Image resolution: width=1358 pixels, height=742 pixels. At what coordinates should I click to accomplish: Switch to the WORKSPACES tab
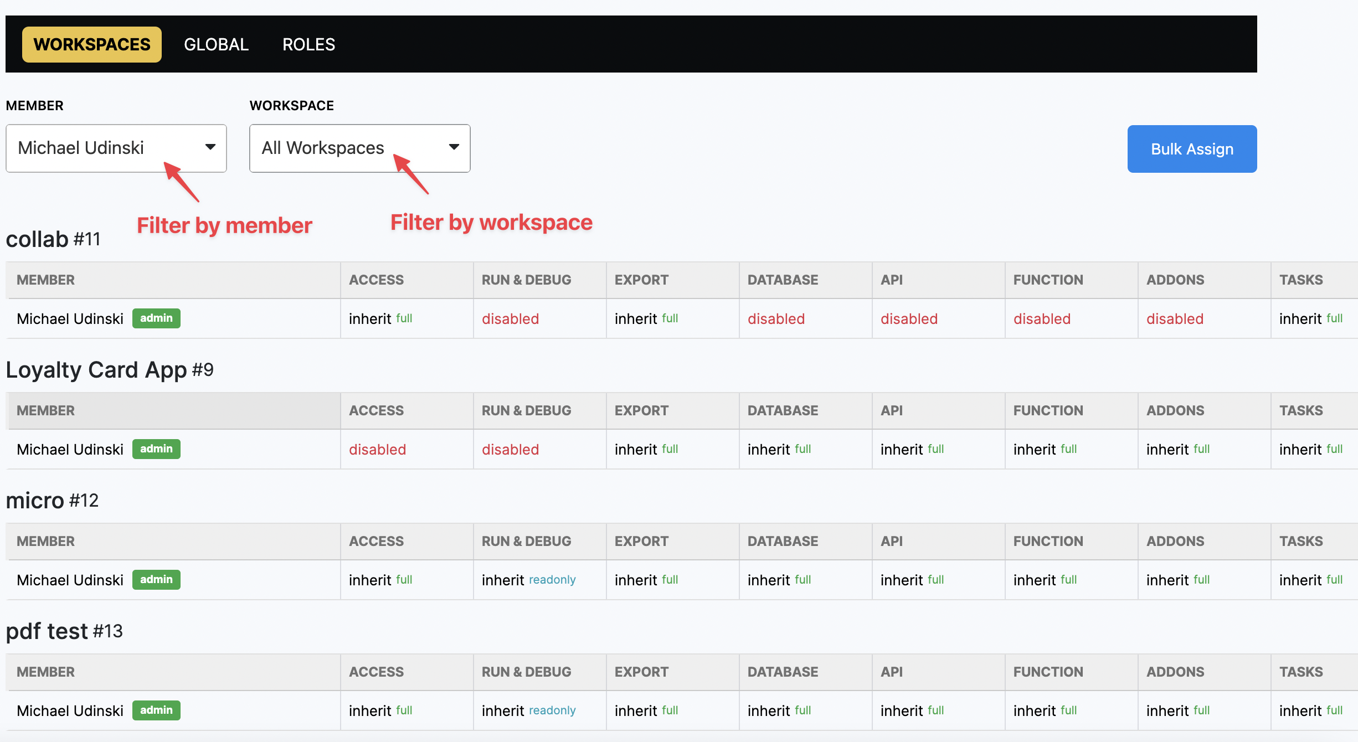coord(92,44)
